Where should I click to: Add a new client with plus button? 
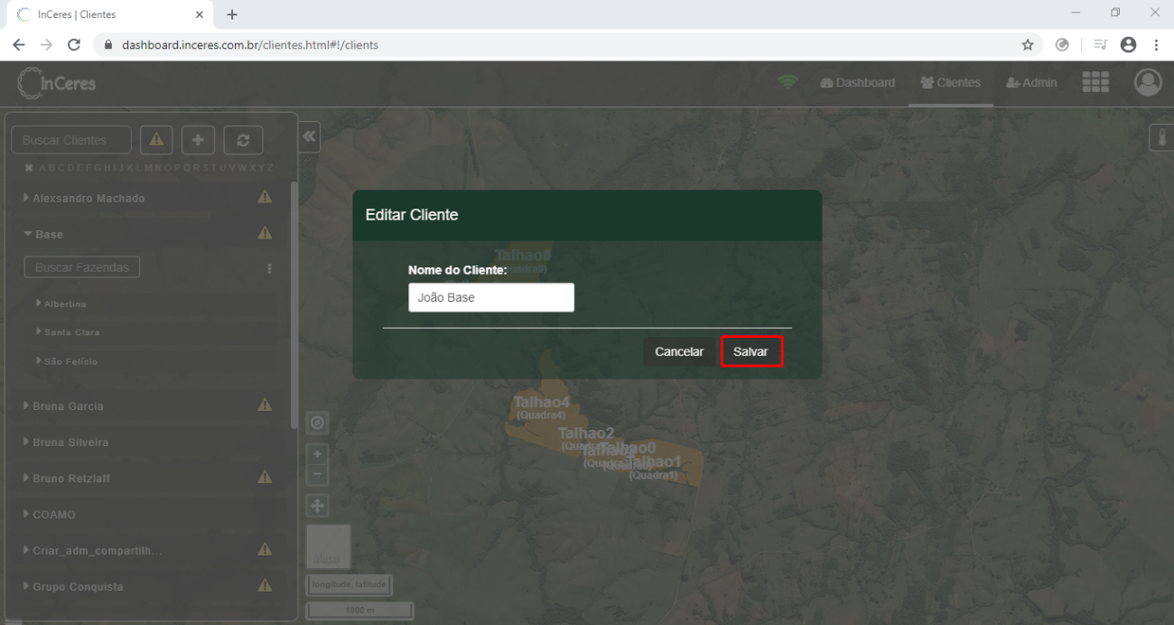[x=199, y=140]
